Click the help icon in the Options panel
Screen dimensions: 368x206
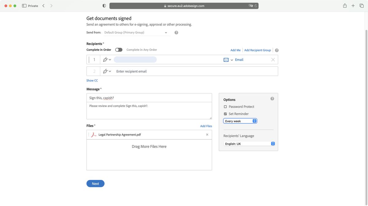pyautogui.click(x=272, y=98)
